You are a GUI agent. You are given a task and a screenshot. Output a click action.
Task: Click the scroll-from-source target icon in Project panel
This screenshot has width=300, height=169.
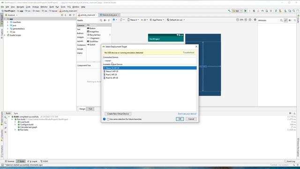(x=62, y=15)
